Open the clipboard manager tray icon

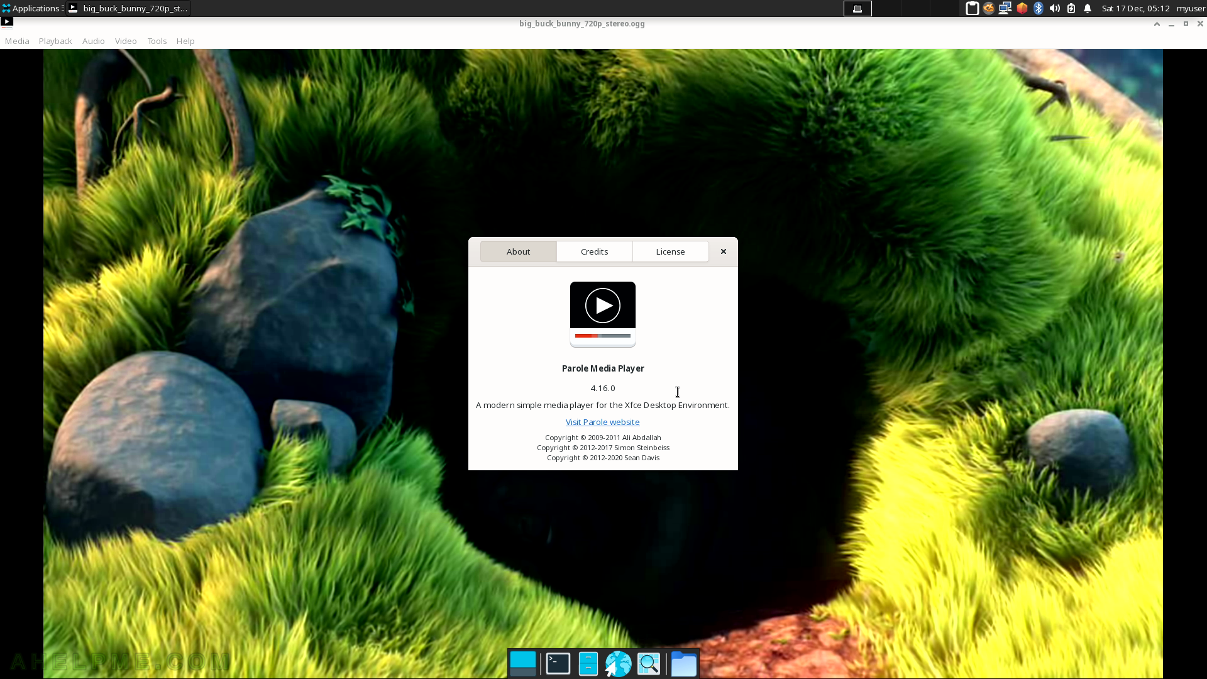click(972, 8)
